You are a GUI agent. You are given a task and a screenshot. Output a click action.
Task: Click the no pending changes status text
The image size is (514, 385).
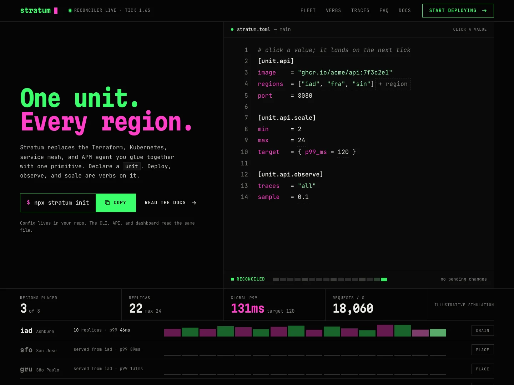pyautogui.click(x=463, y=279)
